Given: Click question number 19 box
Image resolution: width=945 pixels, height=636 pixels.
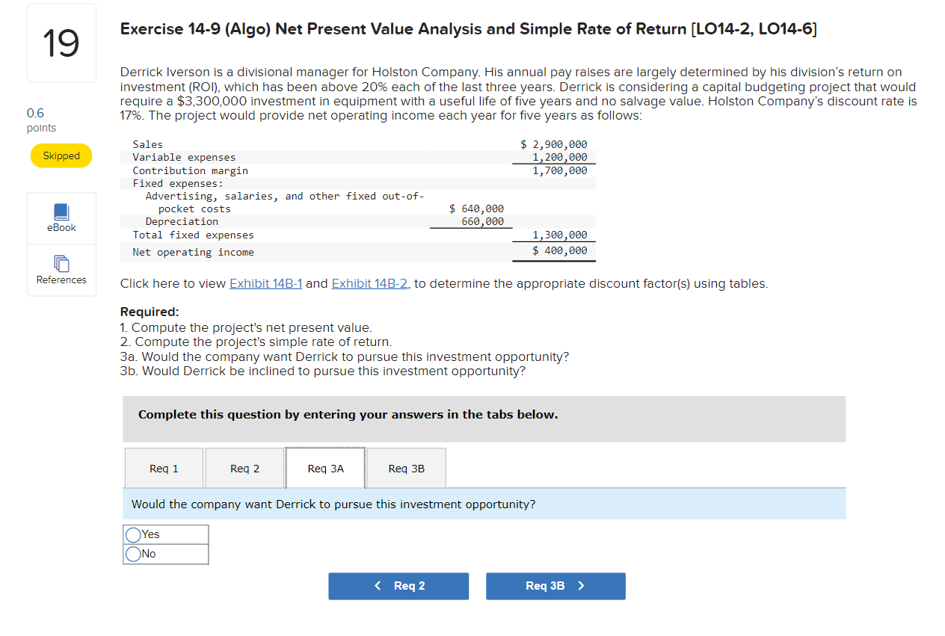Looking at the screenshot, I should pos(61,43).
